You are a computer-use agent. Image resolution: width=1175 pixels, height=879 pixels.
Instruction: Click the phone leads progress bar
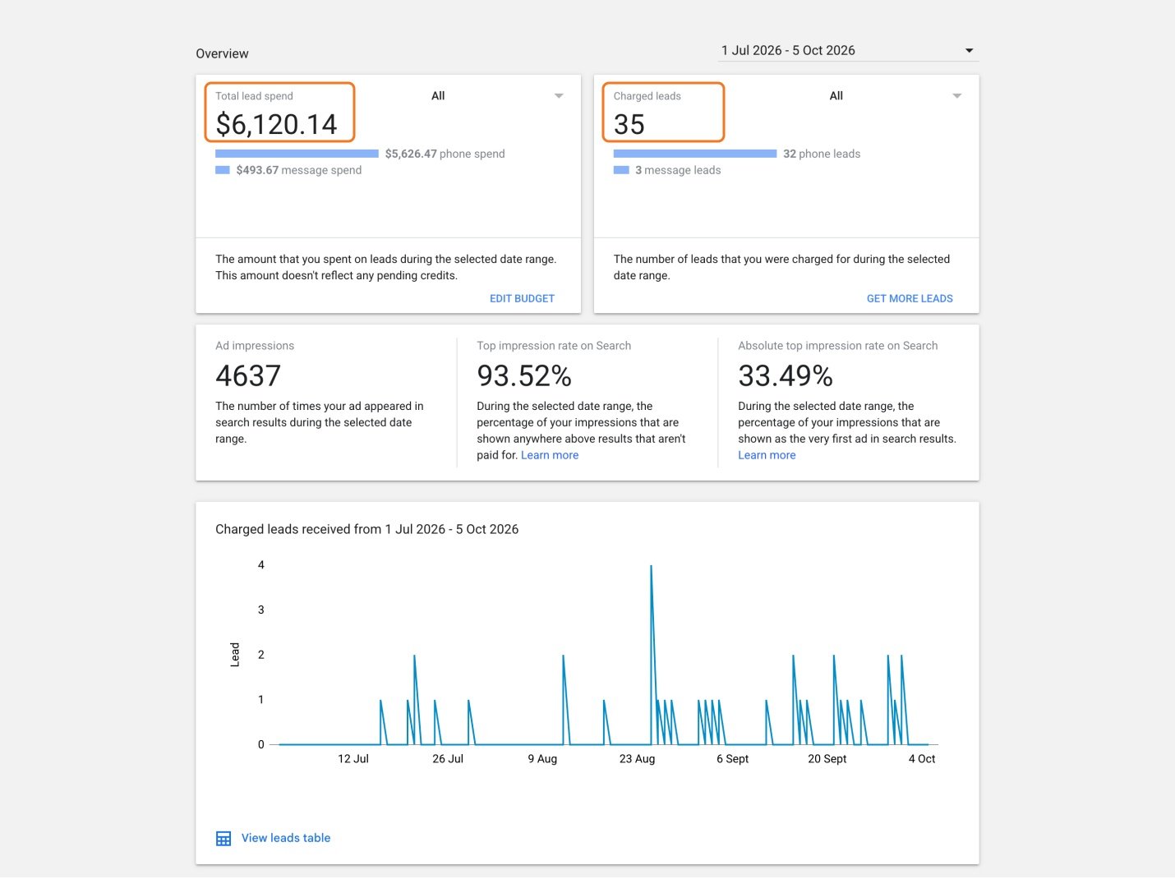click(x=695, y=154)
